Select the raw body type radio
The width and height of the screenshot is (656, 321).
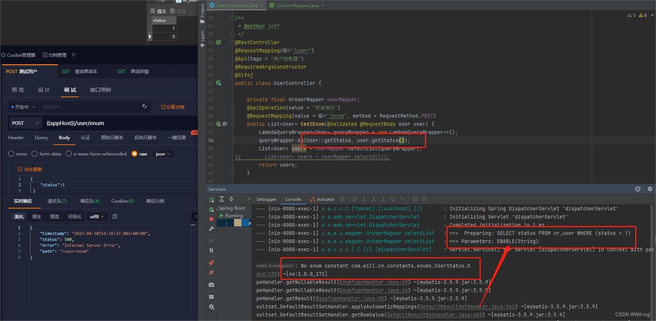pyautogui.click(x=134, y=154)
